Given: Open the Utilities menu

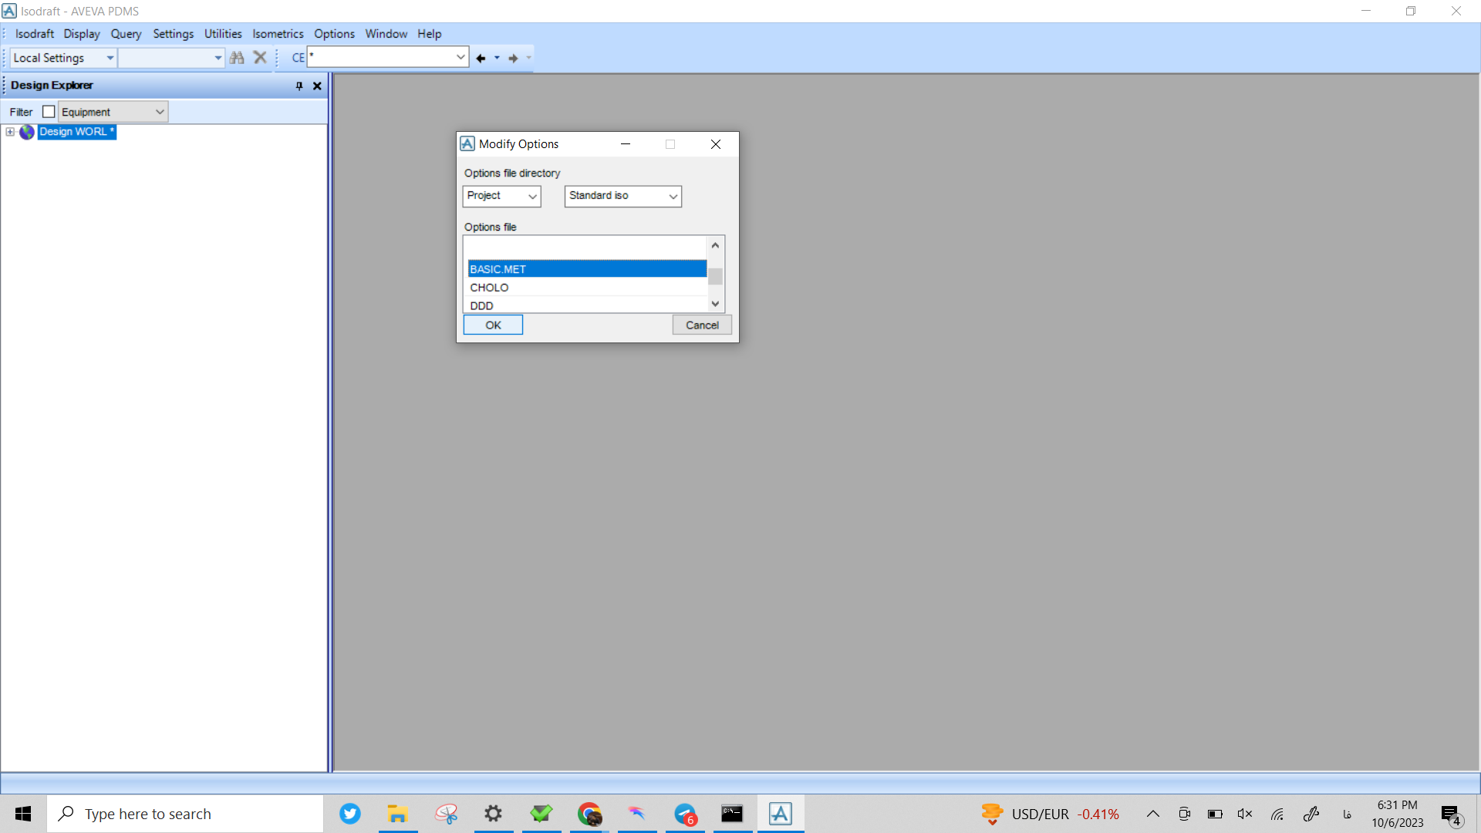Looking at the screenshot, I should (223, 34).
